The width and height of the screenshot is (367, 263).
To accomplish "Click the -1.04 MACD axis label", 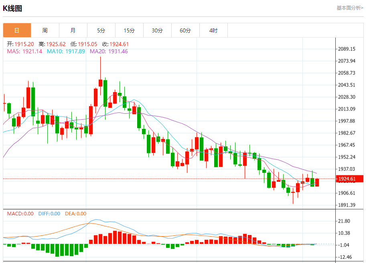I will [344, 245].
